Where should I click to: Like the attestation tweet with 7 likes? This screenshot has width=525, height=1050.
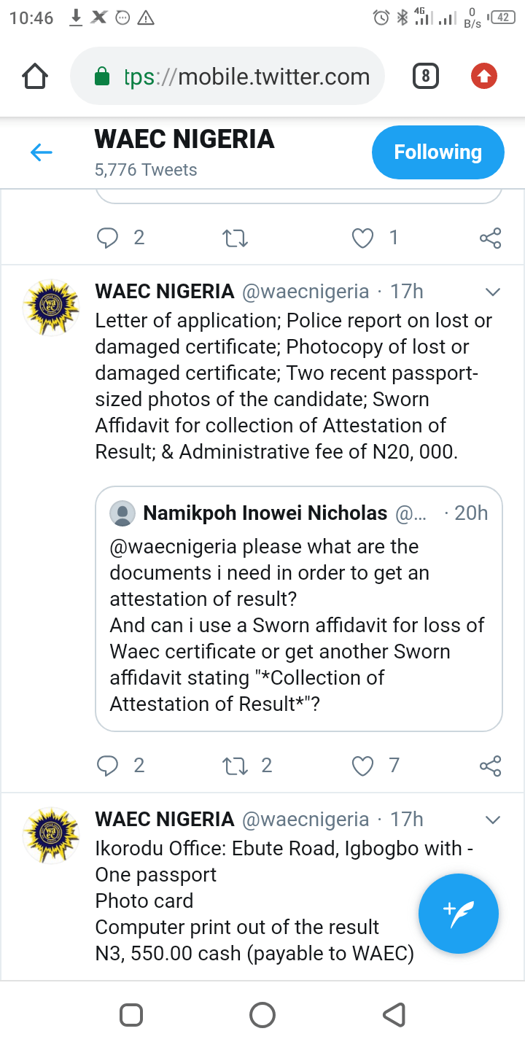[363, 766]
